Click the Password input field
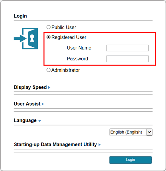 [127, 59]
